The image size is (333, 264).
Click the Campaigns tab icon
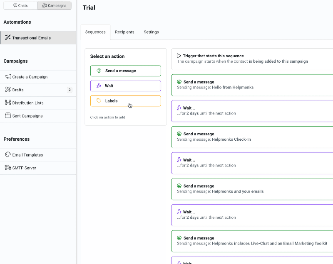[45, 5]
